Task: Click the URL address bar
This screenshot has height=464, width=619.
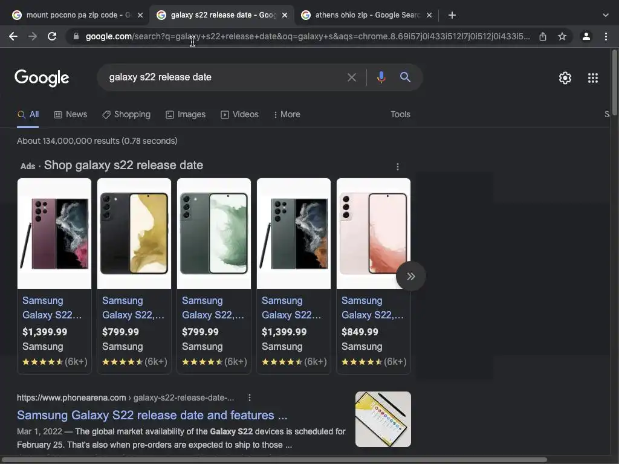Action: 308,37
